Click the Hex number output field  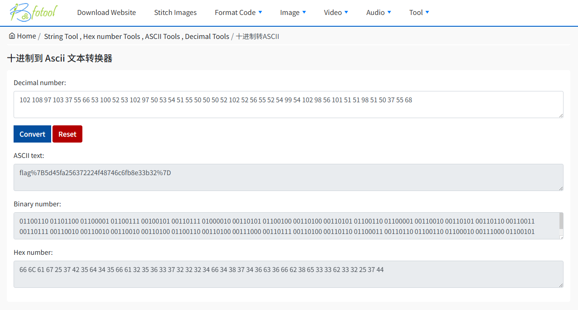click(x=288, y=274)
